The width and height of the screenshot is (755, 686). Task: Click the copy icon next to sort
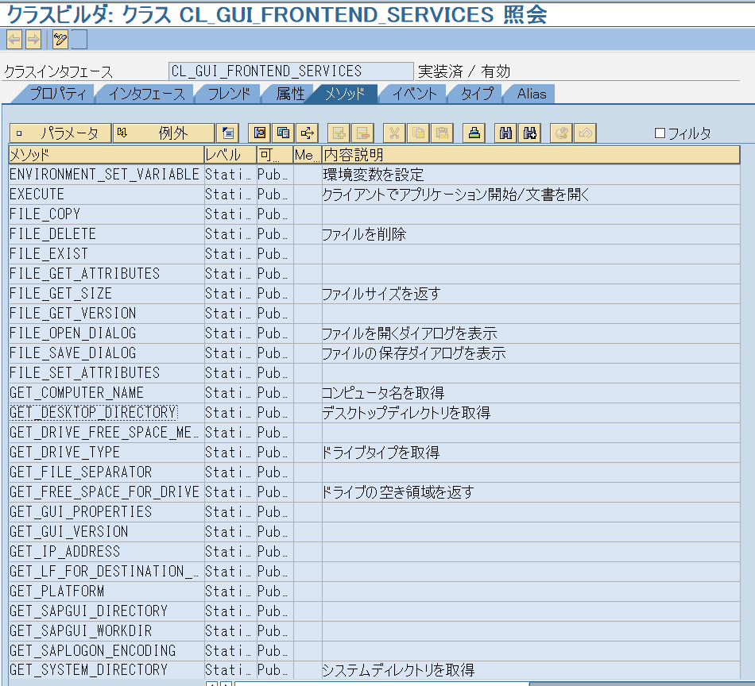pyautogui.click(x=282, y=133)
